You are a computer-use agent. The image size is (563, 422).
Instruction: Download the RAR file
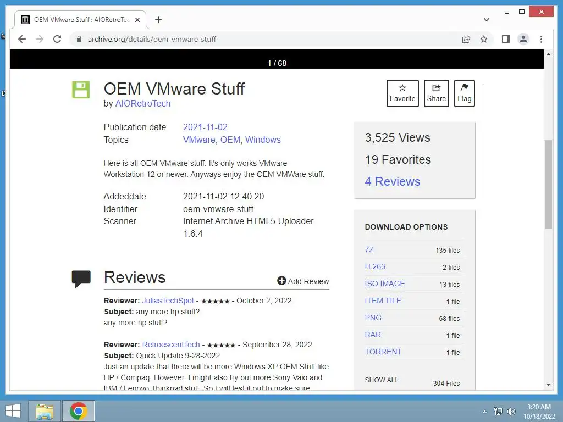[x=373, y=335]
